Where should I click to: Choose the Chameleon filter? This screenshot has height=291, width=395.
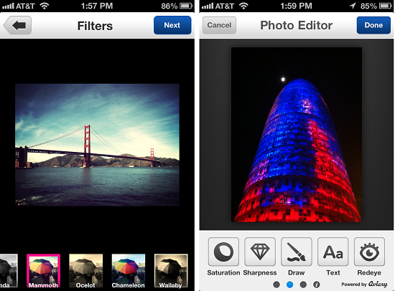[129, 271]
